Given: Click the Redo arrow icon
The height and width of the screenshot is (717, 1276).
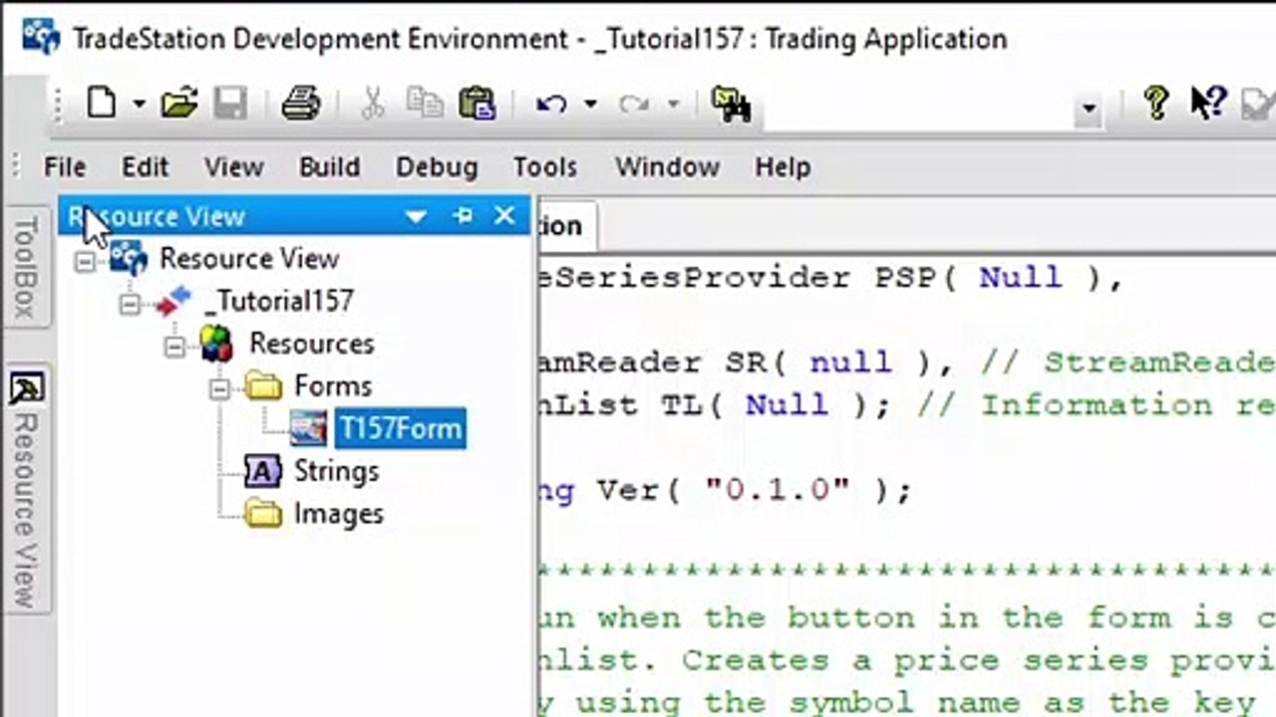Looking at the screenshot, I should click(634, 104).
